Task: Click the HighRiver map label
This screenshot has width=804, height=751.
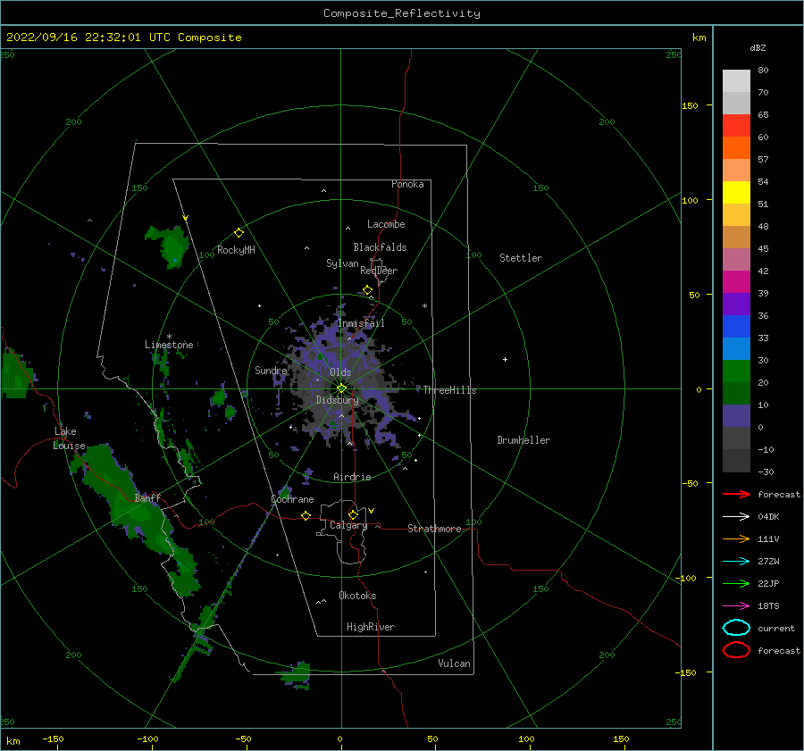Action: click(x=371, y=627)
